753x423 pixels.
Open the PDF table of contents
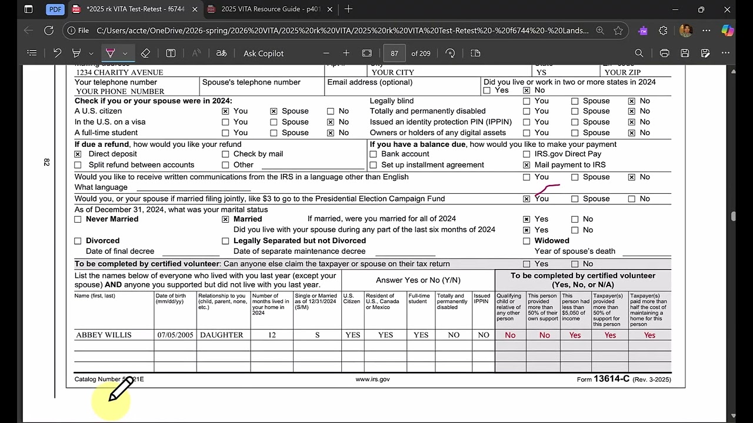(x=32, y=53)
